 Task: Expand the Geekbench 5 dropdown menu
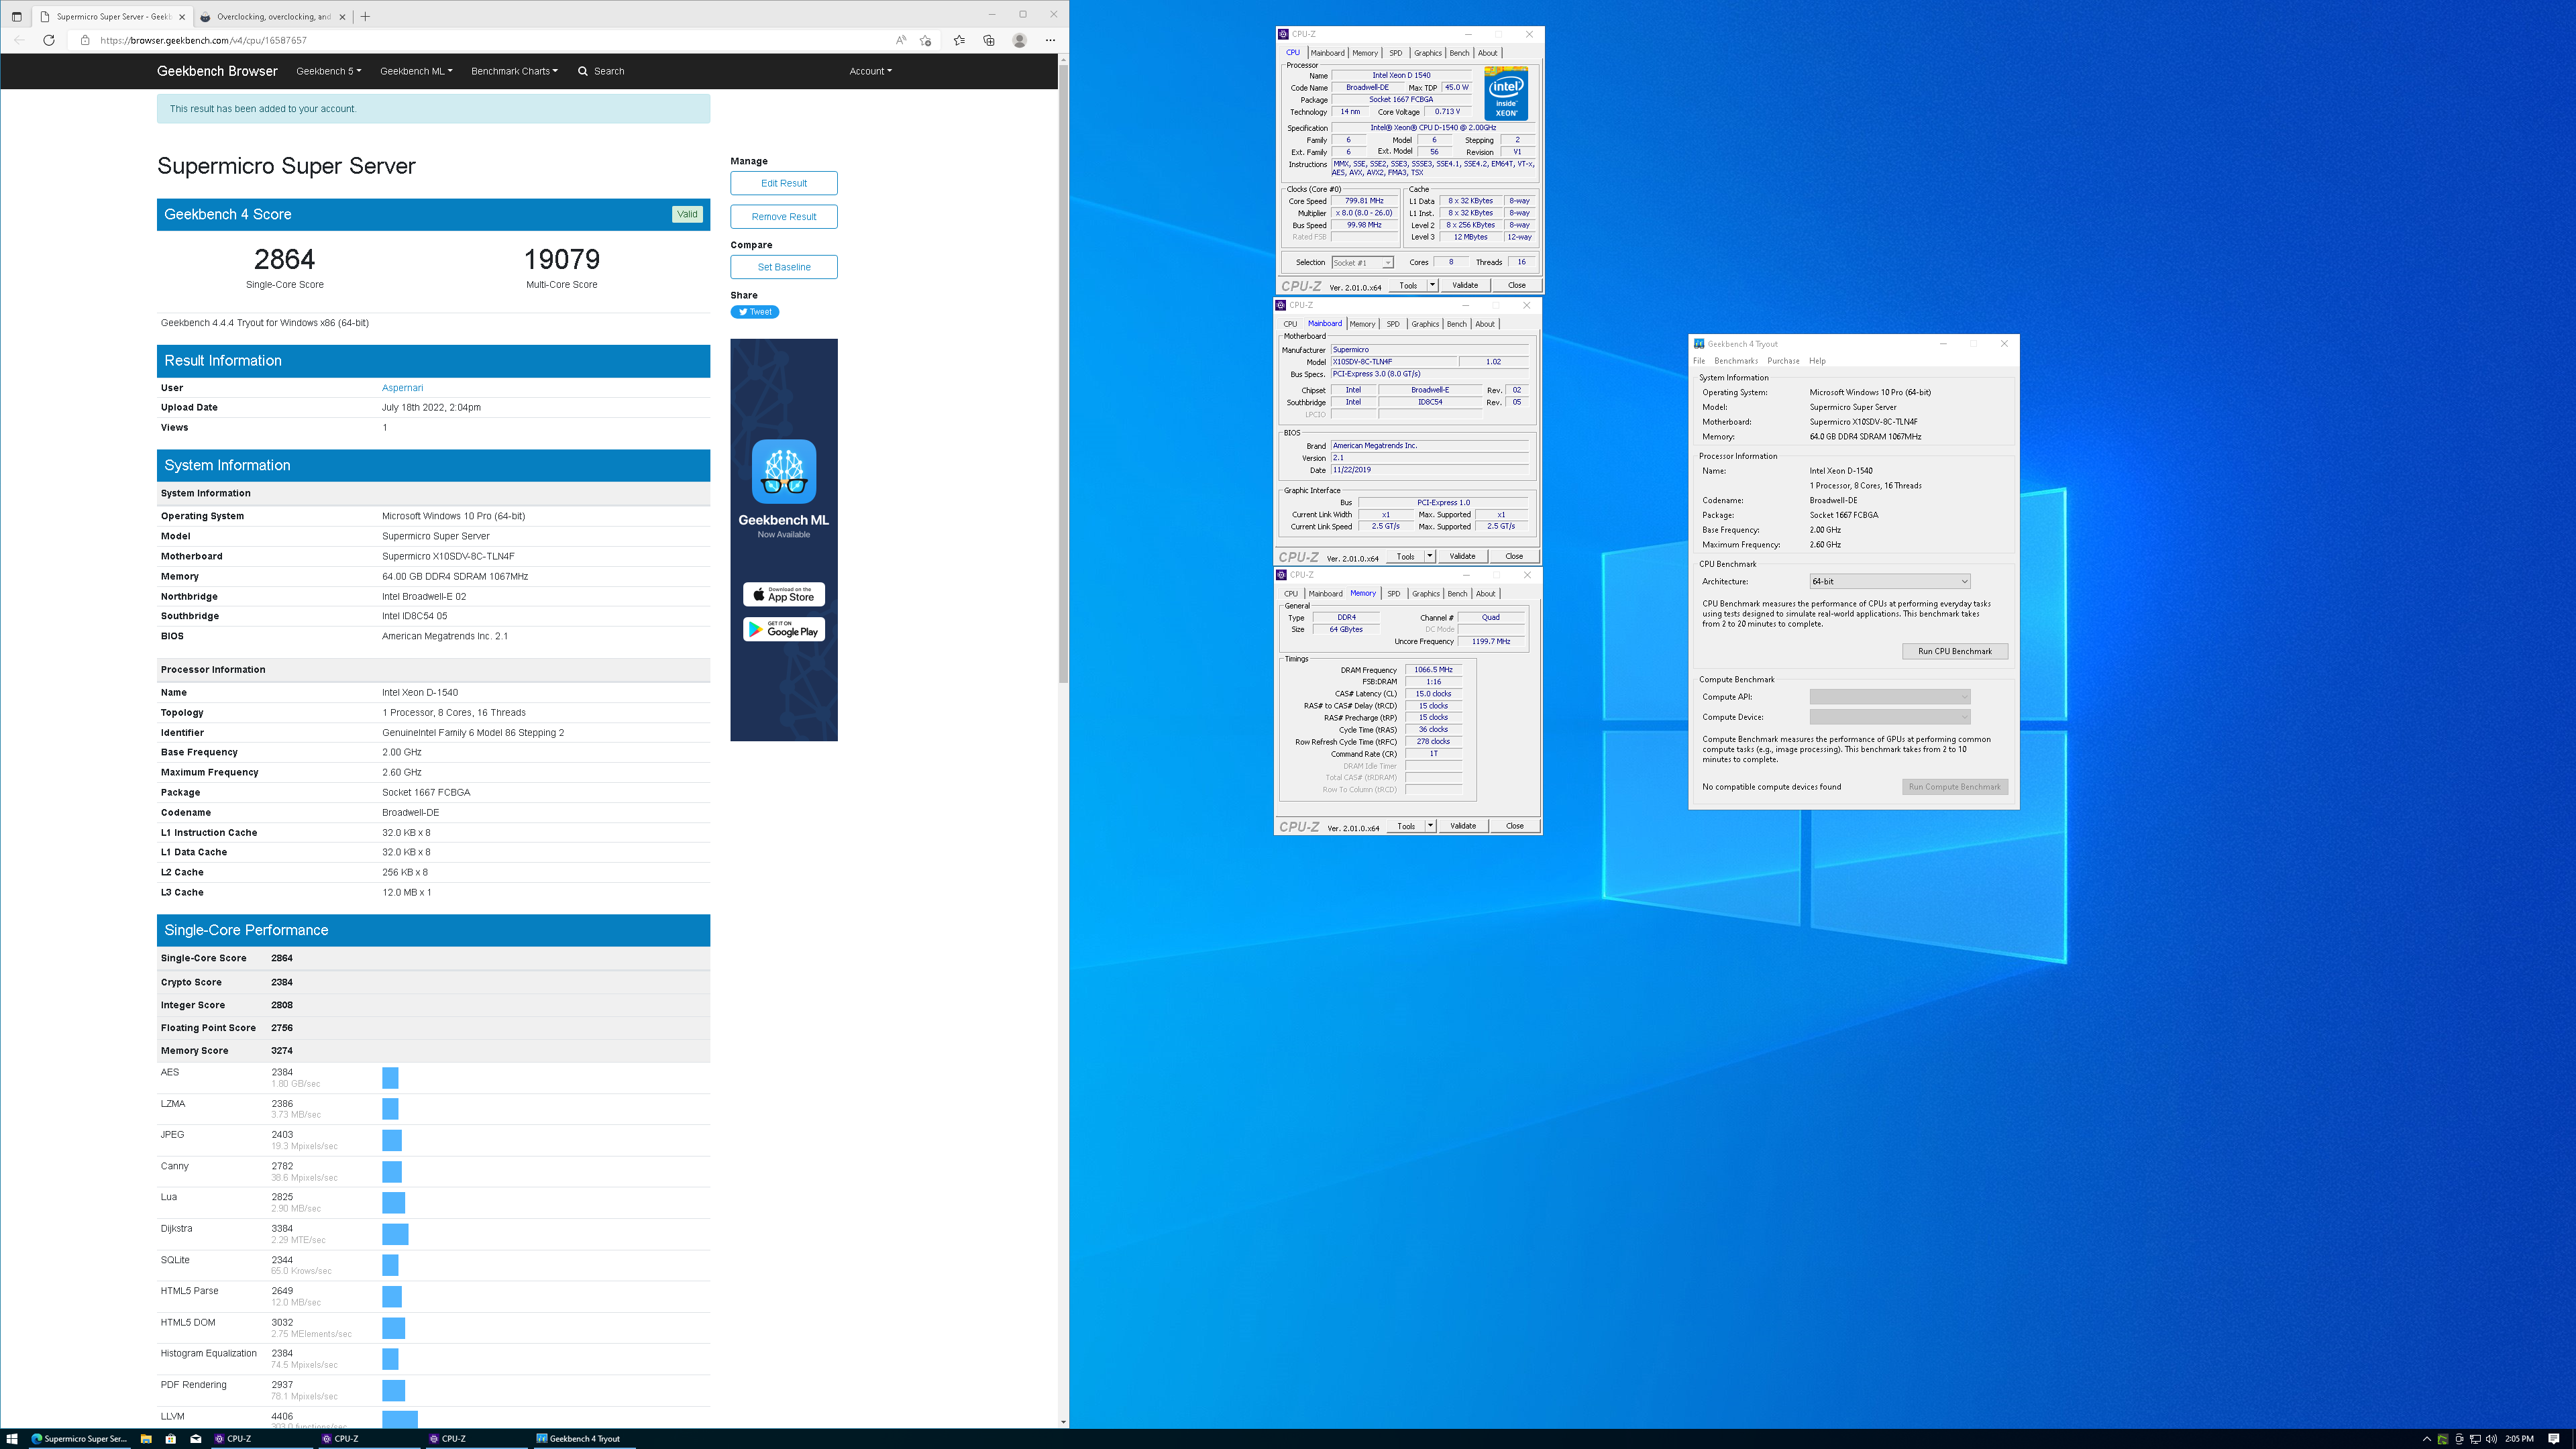click(329, 71)
